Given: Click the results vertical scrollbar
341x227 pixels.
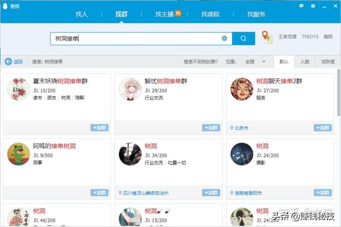Looking at the screenshot, I should click(x=339, y=93).
